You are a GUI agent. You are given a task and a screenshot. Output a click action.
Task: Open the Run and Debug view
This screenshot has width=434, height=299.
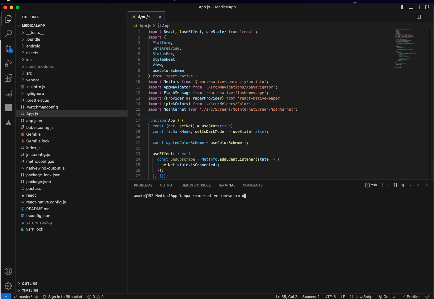tap(8, 63)
